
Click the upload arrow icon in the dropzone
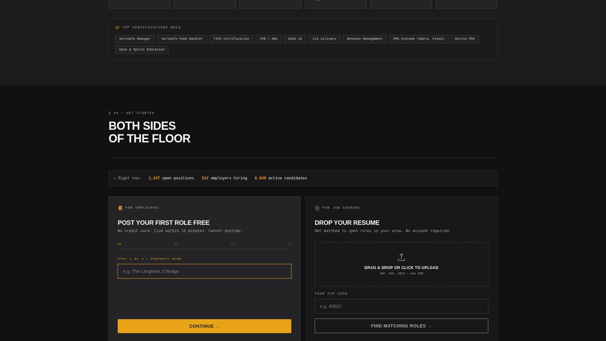click(x=401, y=257)
